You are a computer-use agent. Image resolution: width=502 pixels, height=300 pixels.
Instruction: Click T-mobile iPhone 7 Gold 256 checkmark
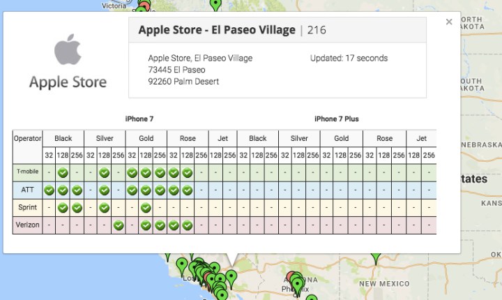[x=160, y=173]
